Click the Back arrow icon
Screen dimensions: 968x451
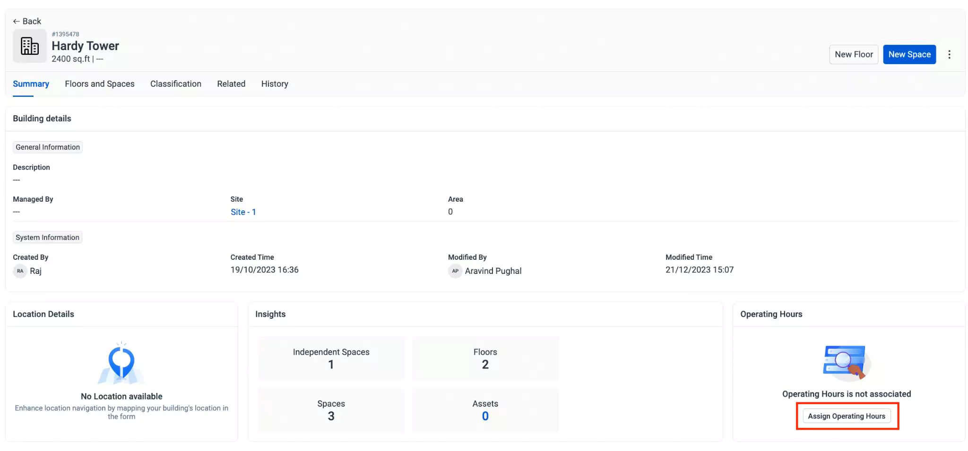16,21
